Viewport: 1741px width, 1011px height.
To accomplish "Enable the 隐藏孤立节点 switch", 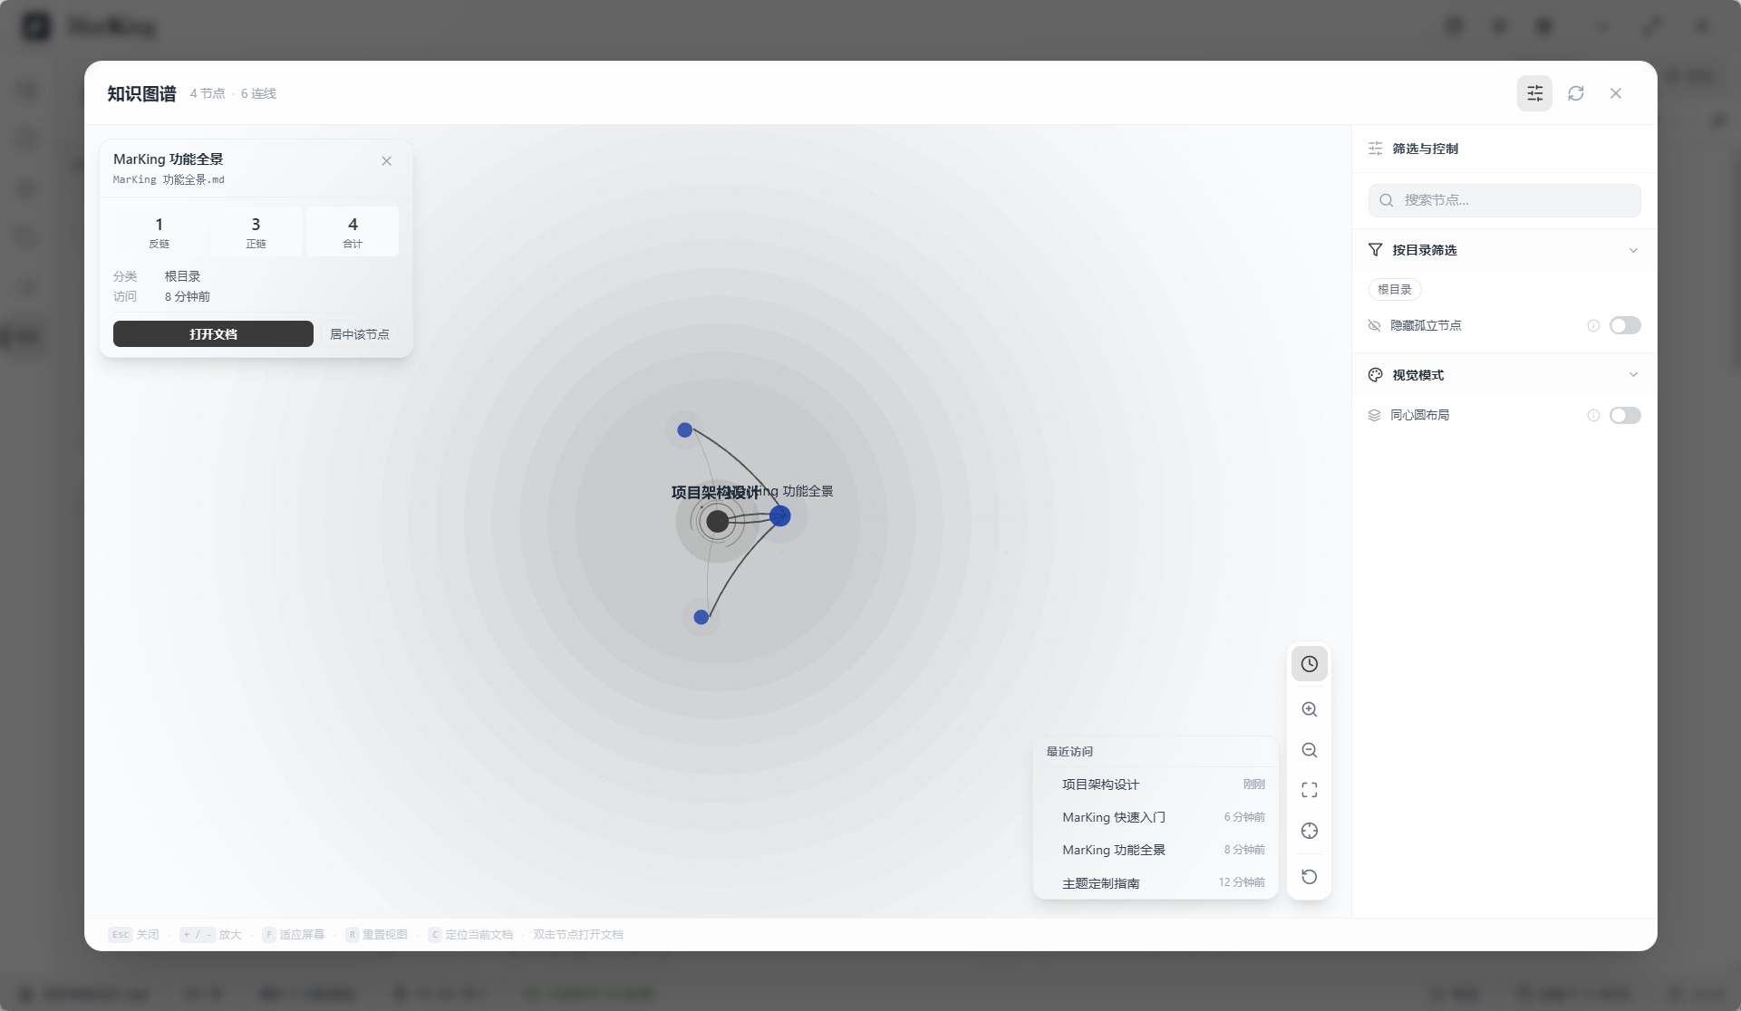I will point(1624,325).
